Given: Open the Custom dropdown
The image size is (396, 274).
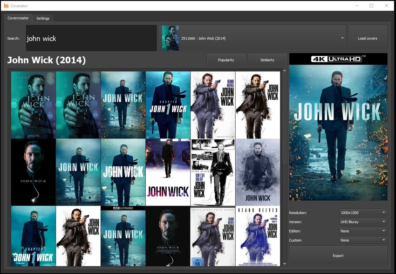Looking at the screenshot, I should click(x=363, y=240).
